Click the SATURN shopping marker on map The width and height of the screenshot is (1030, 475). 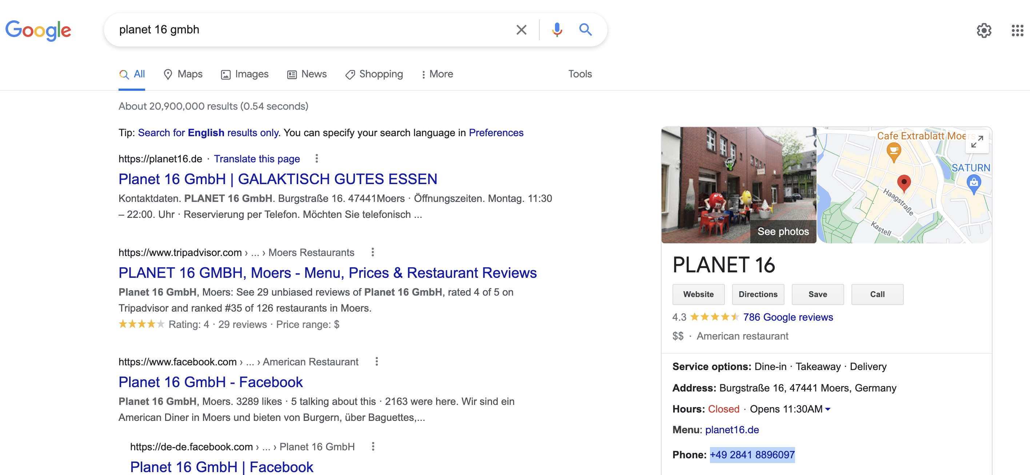(974, 184)
